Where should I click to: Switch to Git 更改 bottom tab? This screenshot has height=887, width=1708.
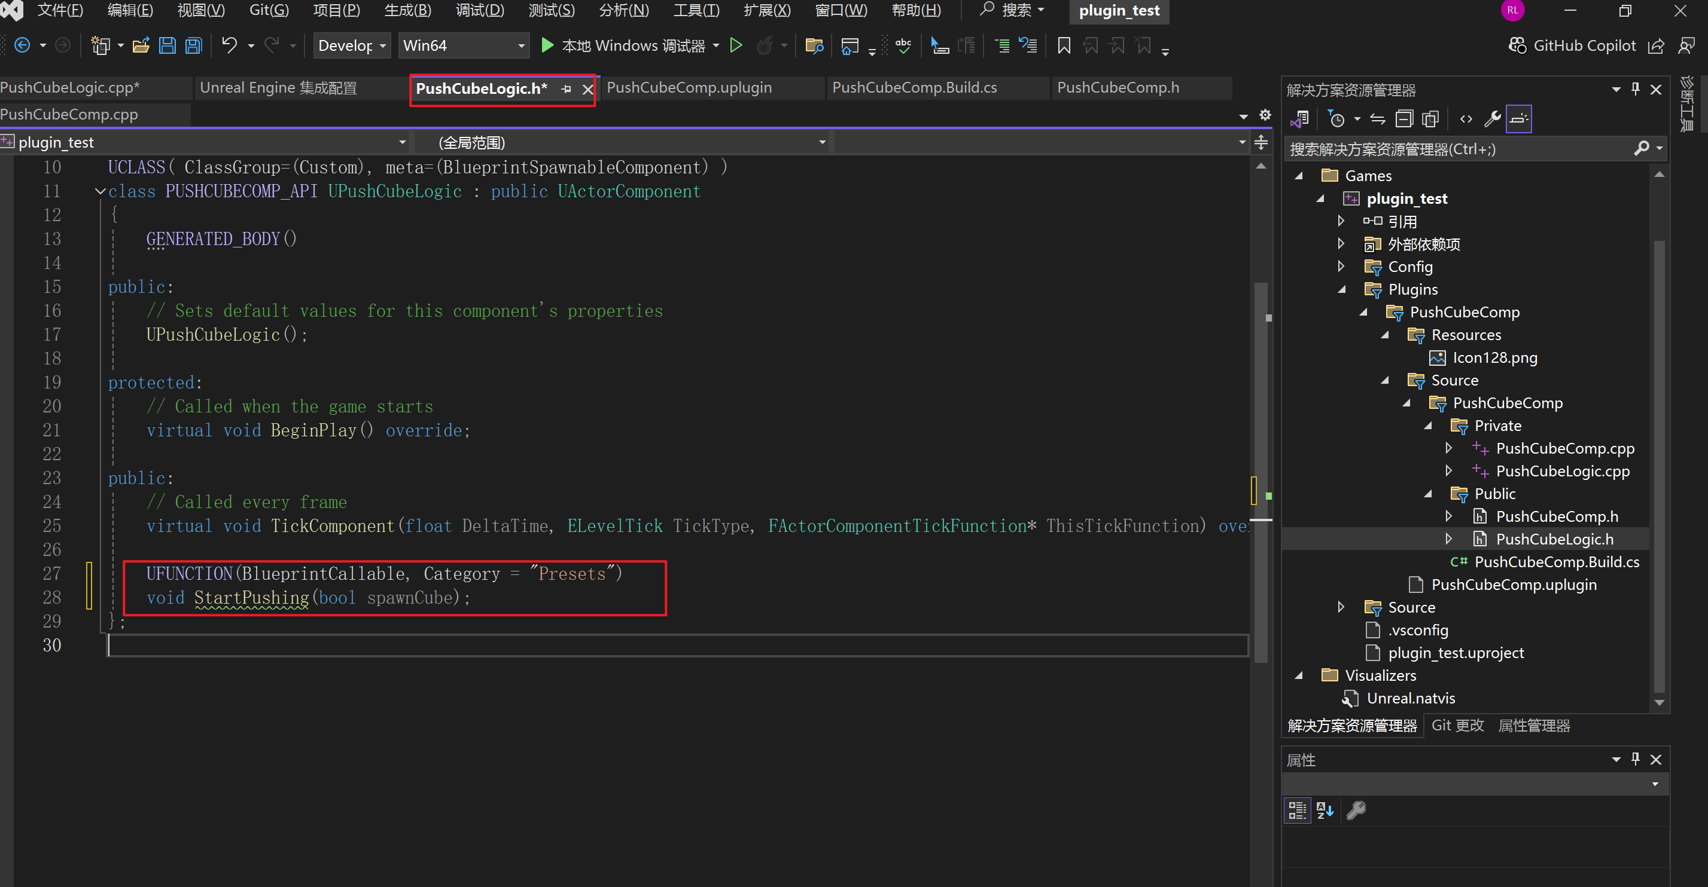1457,726
